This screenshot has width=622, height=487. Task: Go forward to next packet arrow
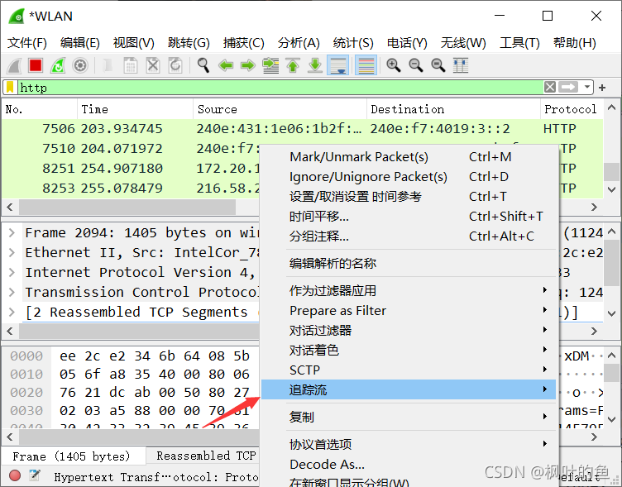coord(248,65)
